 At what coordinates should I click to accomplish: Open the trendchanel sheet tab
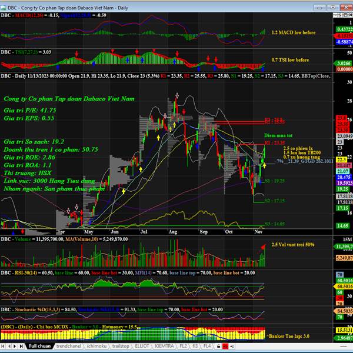pyautogui.click(x=69, y=346)
